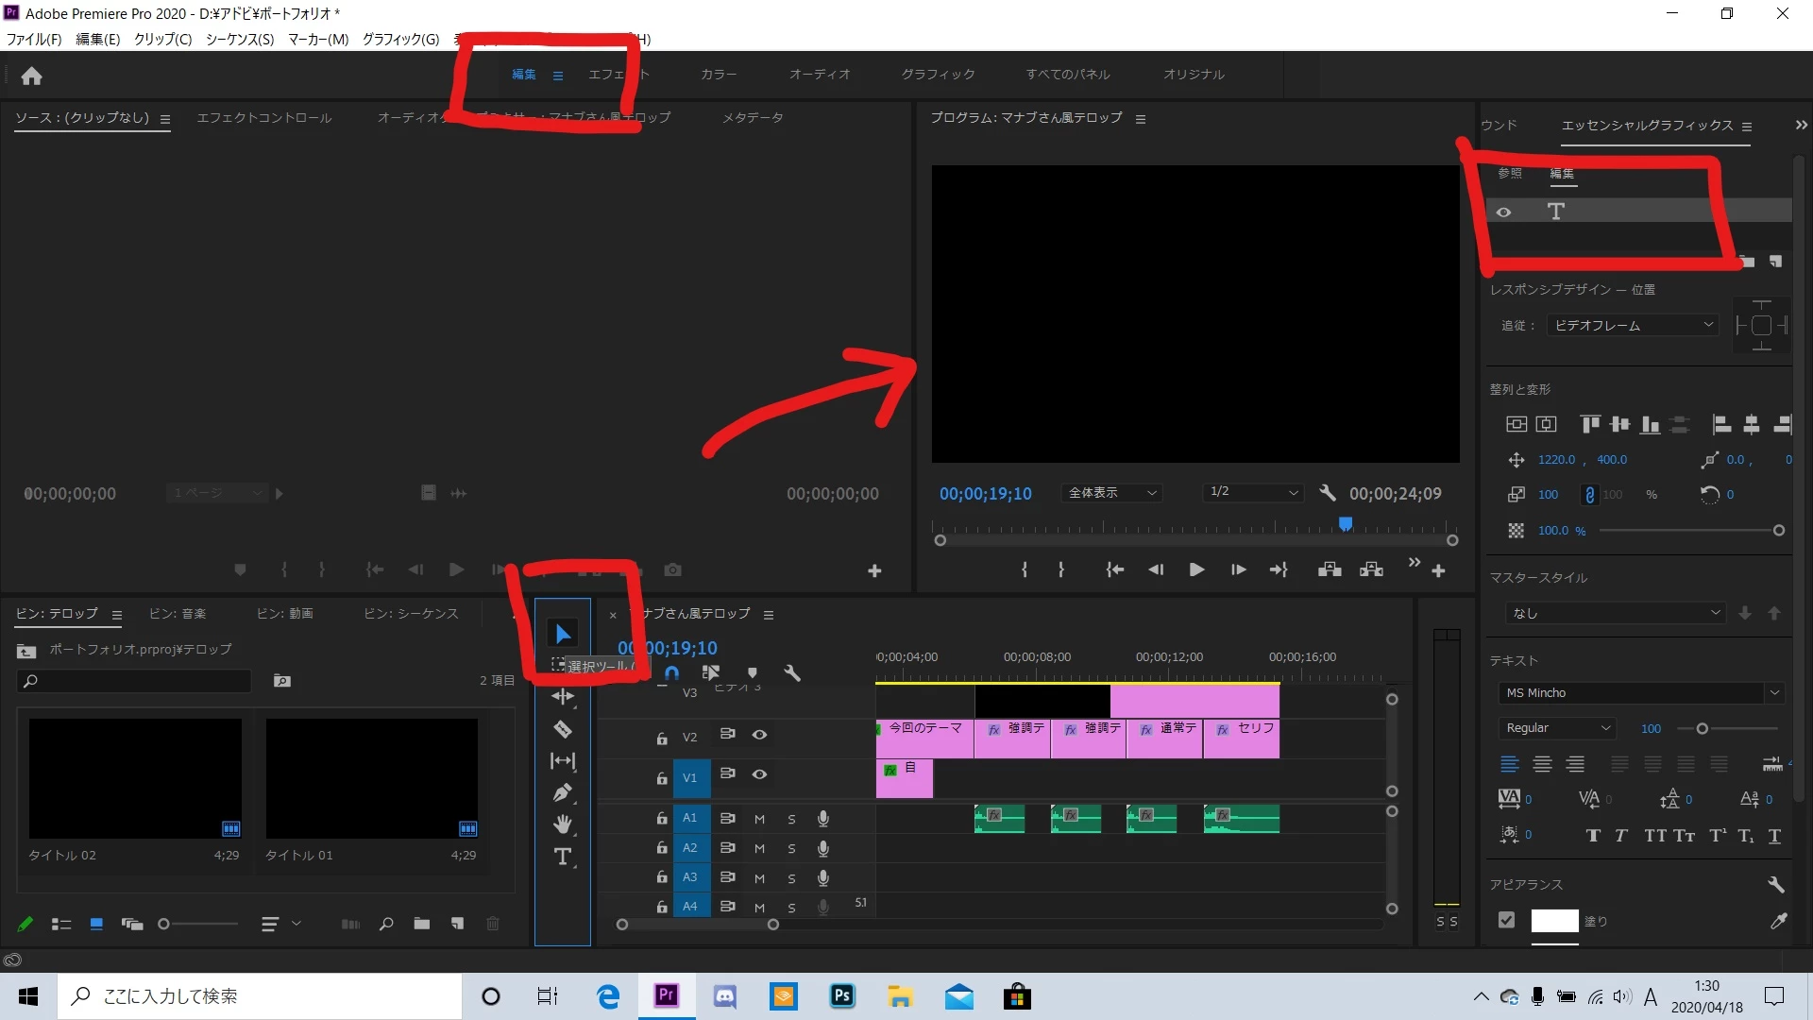Viewport: 1813px width, 1020px height.
Task: Expand the ビデオフレーム pin-to dropdown
Action: tap(1632, 325)
